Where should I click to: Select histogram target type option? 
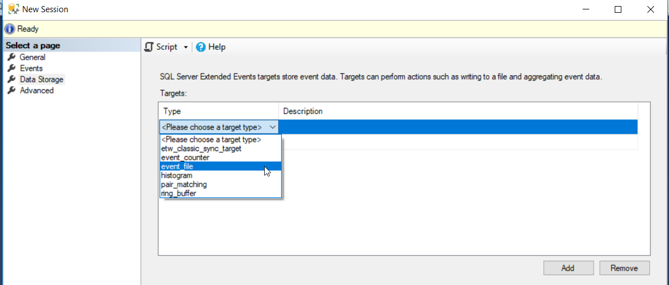tap(177, 175)
